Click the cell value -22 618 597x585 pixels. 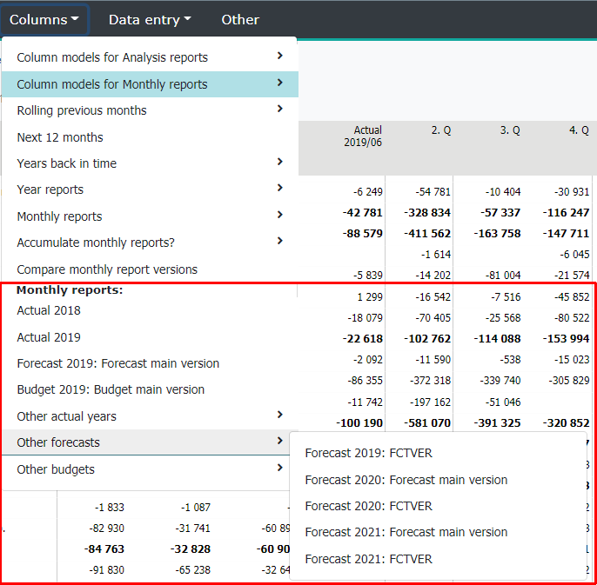point(362,338)
